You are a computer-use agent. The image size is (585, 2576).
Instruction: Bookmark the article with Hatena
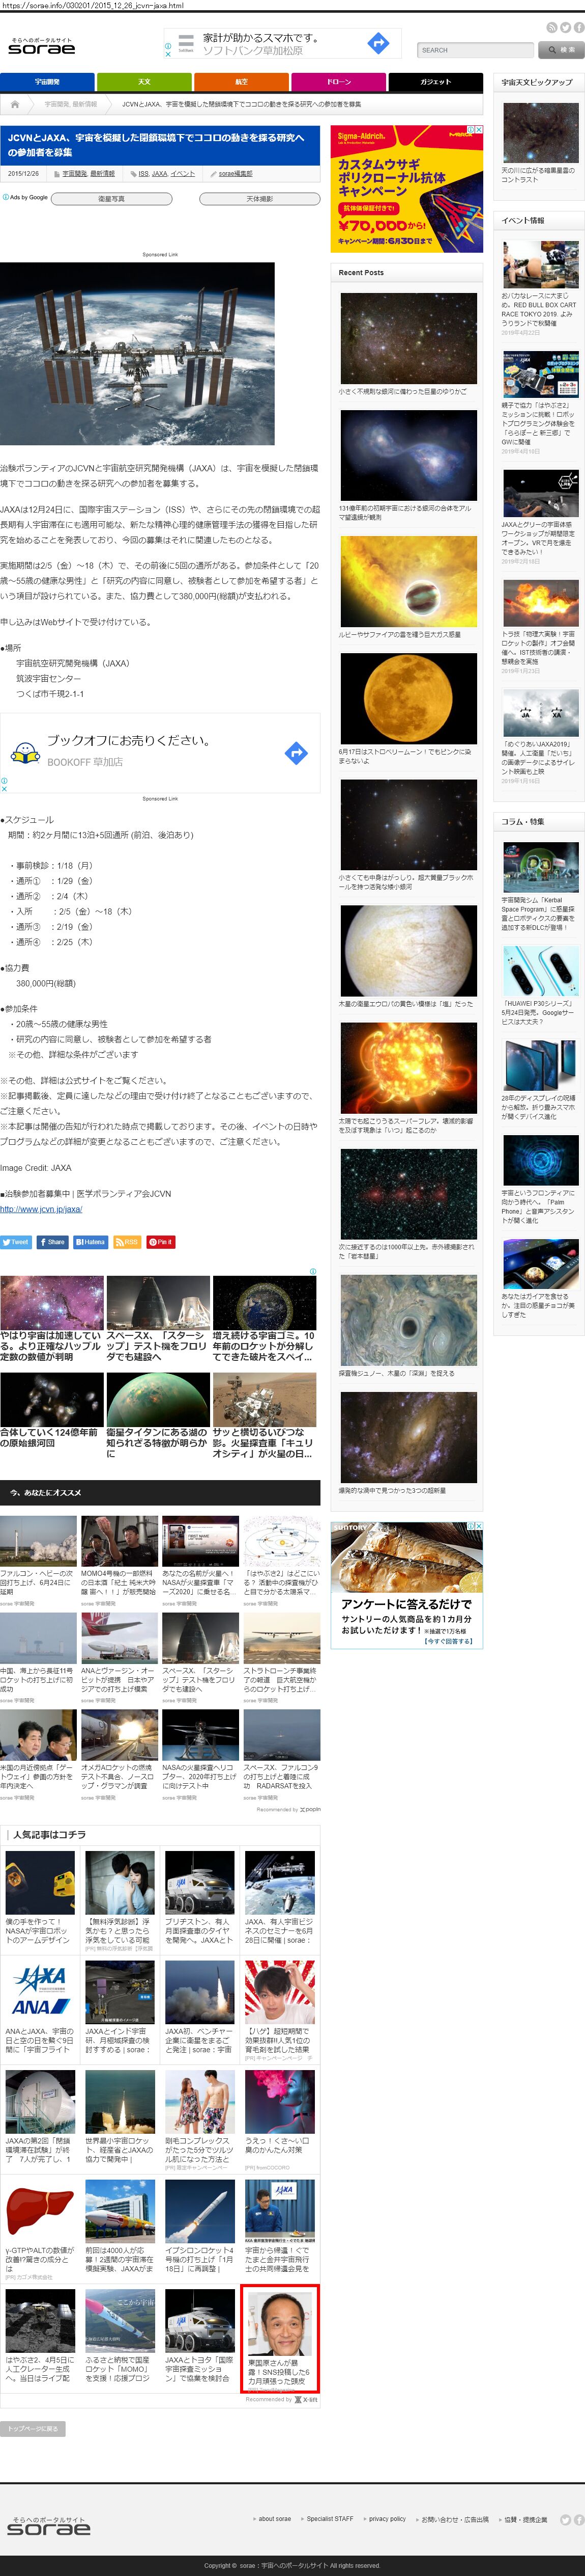[x=91, y=1242]
